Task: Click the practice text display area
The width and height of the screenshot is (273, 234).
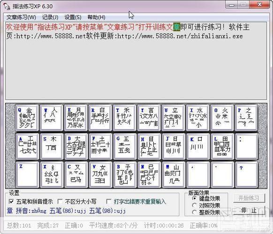Action: point(136,61)
